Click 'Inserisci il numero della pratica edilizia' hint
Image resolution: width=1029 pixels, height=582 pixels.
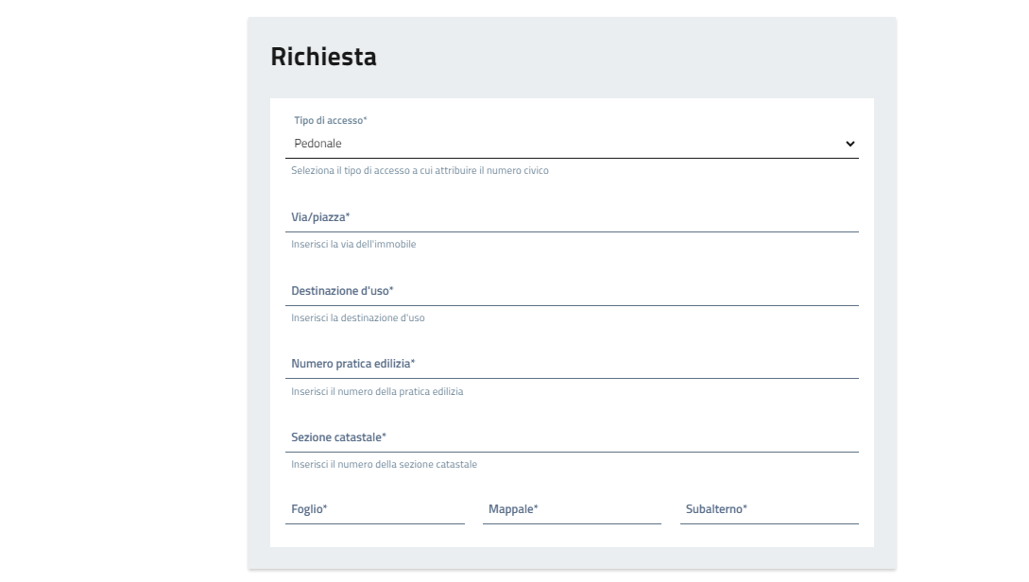377,391
